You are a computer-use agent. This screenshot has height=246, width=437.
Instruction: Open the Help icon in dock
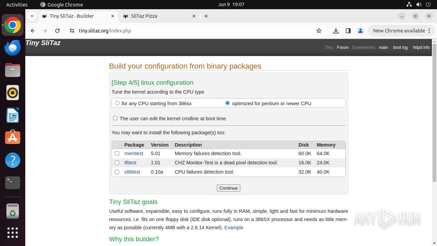pos(13,160)
